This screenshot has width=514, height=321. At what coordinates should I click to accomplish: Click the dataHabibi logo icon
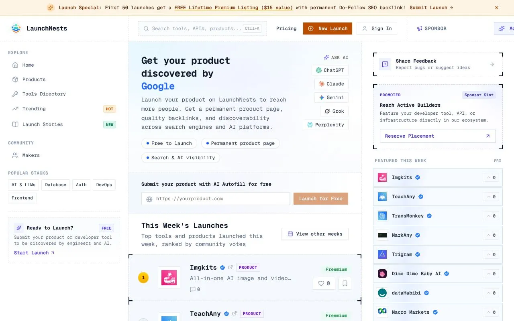pos(382,293)
